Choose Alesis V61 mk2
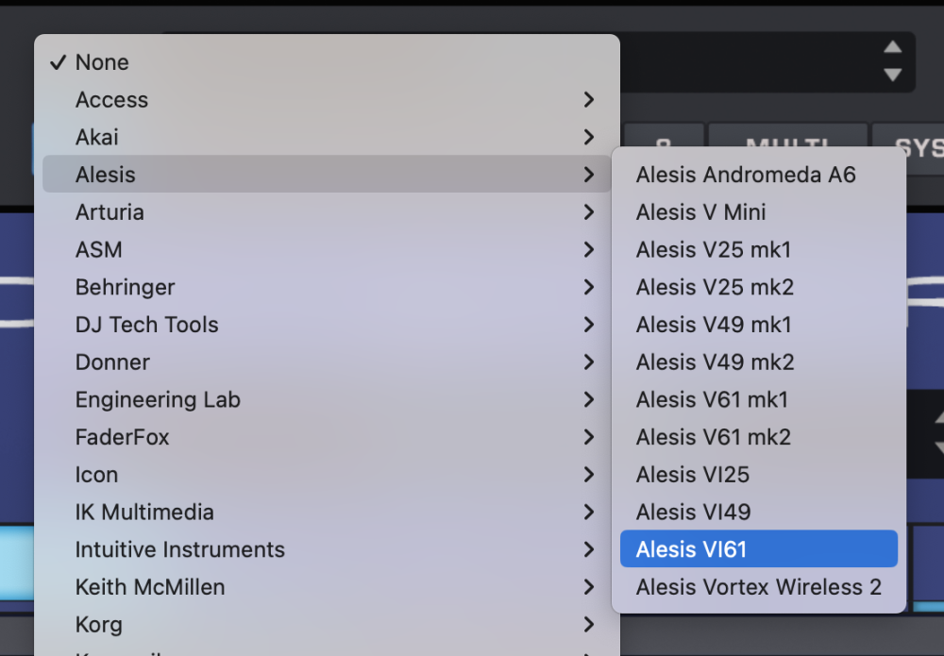Image resolution: width=944 pixels, height=656 pixels. (x=714, y=437)
